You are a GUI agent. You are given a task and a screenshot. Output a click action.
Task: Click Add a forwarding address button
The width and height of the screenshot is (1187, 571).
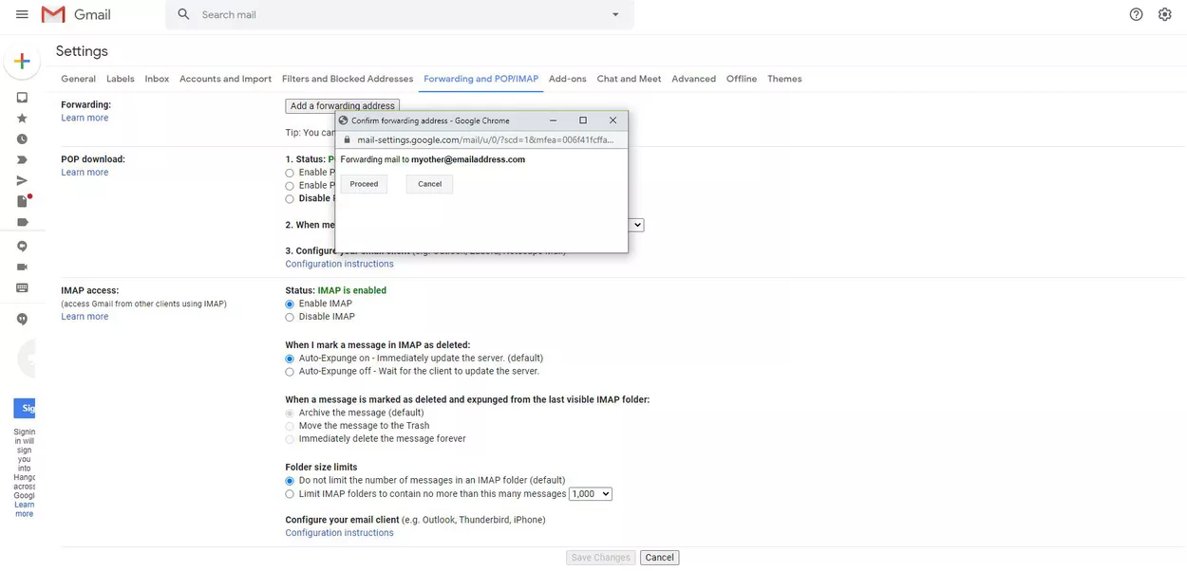coord(342,106)
